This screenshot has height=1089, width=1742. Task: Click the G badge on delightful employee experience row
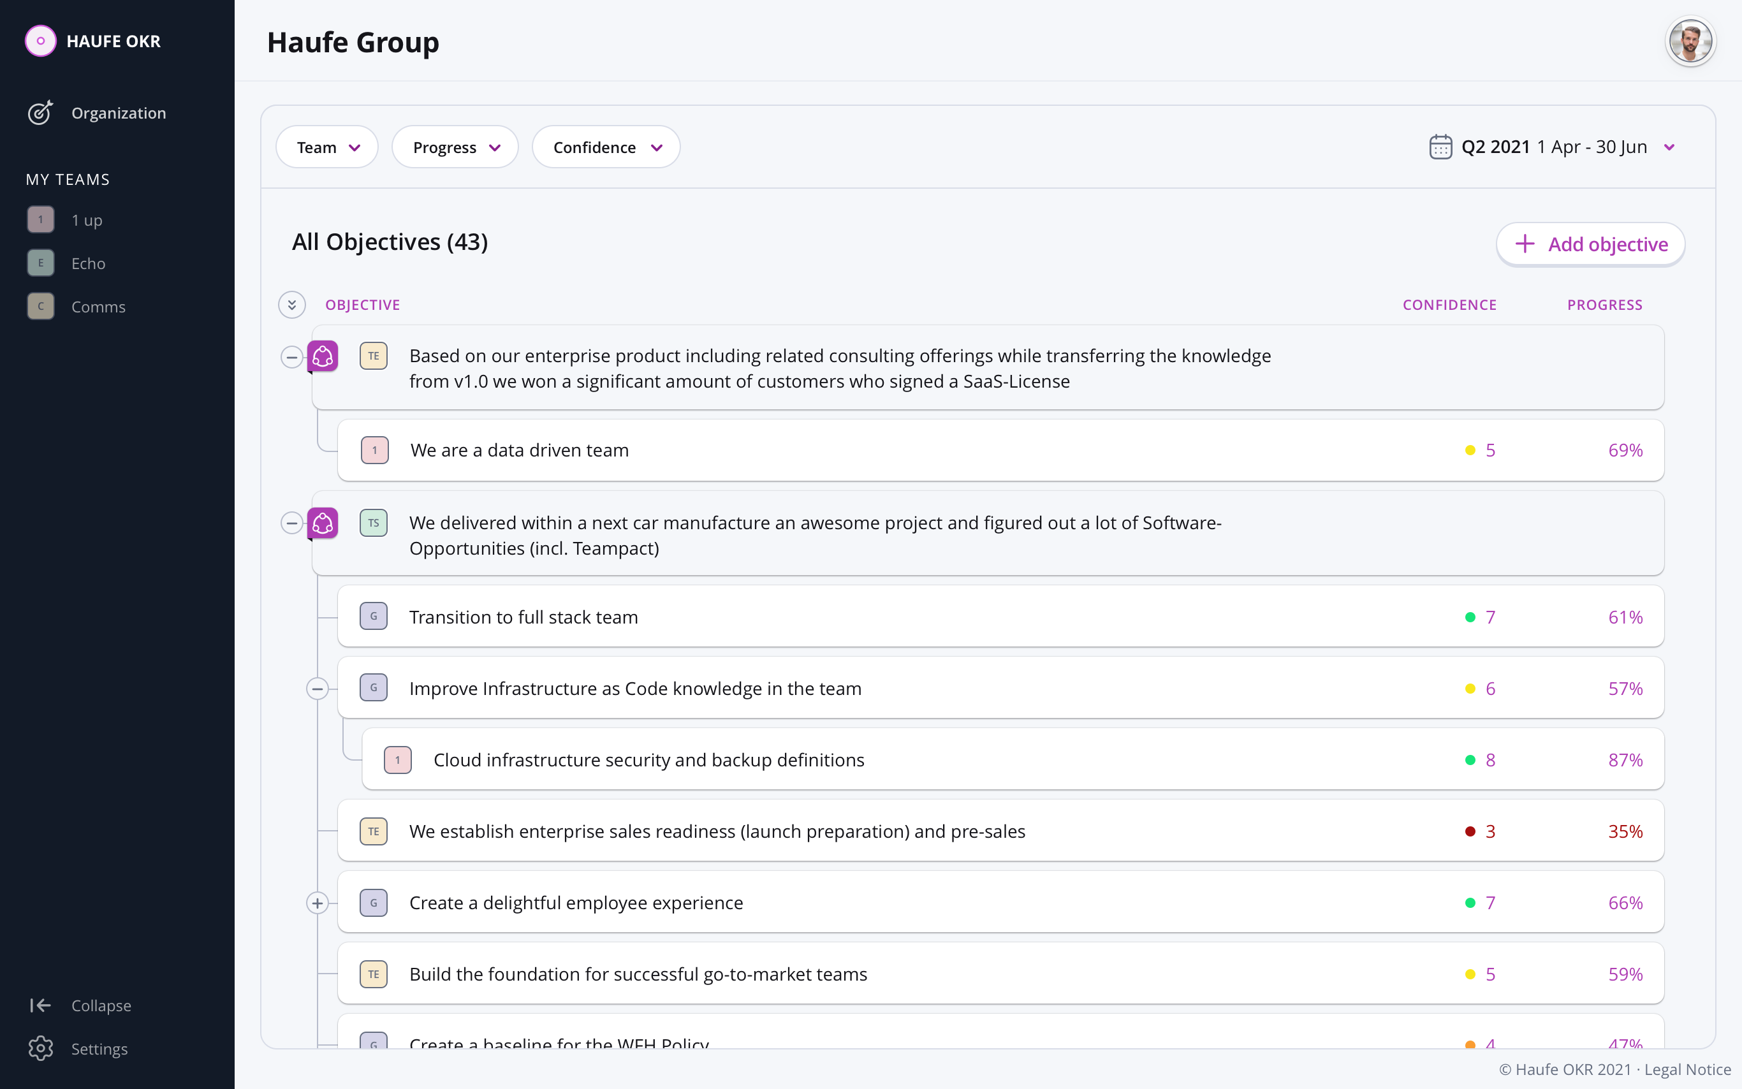click(374, 902)
